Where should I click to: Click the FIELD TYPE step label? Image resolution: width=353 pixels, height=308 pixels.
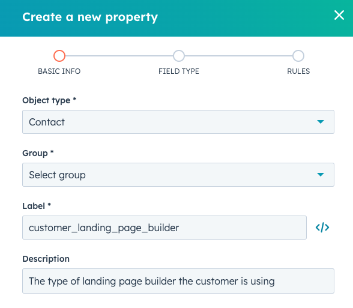click(x=179, y=71)
